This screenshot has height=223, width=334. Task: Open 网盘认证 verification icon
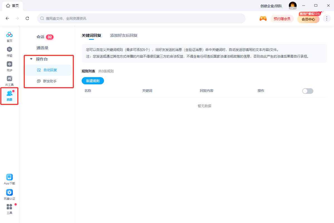9,193
